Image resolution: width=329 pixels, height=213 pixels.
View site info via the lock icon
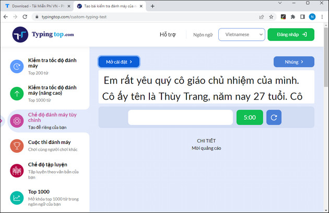pos(37,17)
